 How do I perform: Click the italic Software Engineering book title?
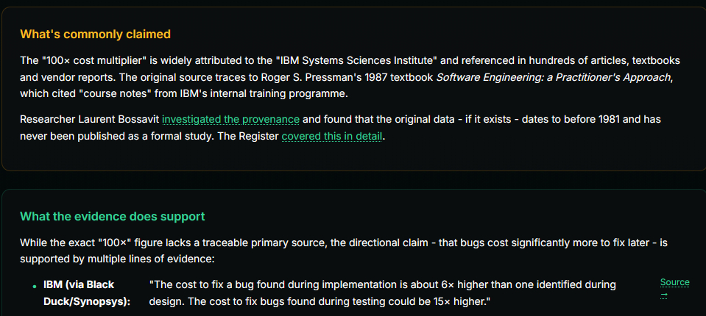554,77
